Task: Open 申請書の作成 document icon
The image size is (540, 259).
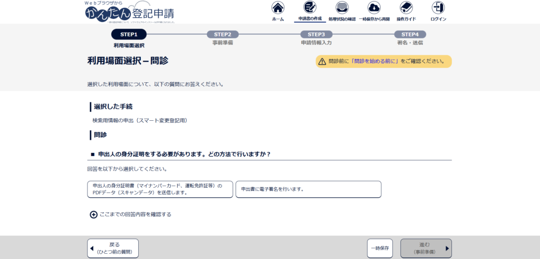Action: pyautogui.click(x=310, y=8)
